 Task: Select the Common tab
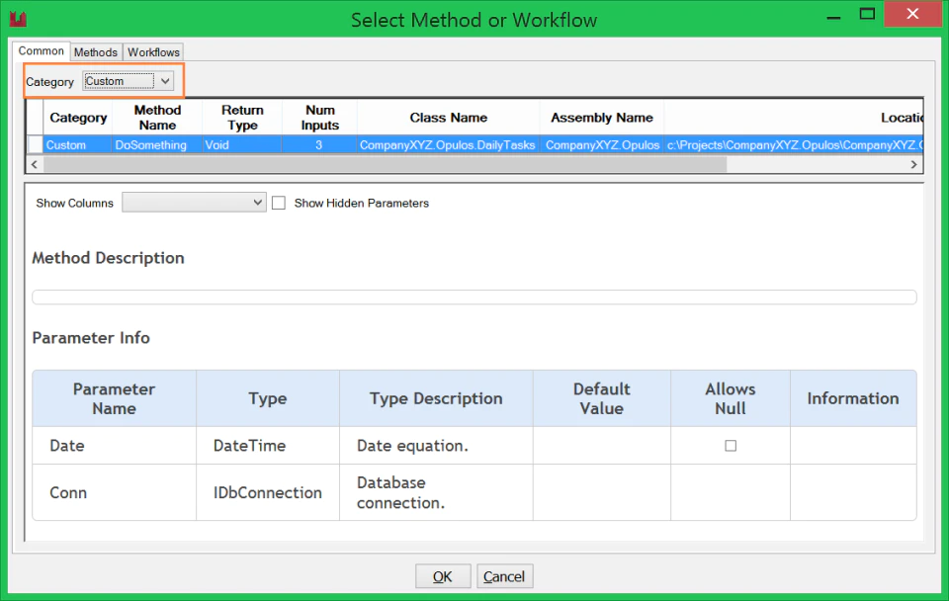coord(41,50)
